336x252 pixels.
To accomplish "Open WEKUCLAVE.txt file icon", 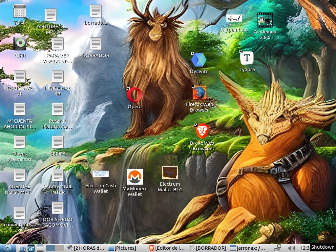I will coord(19,76).
